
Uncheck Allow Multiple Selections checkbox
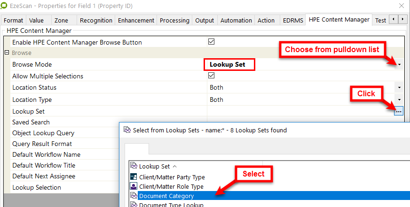211,76
